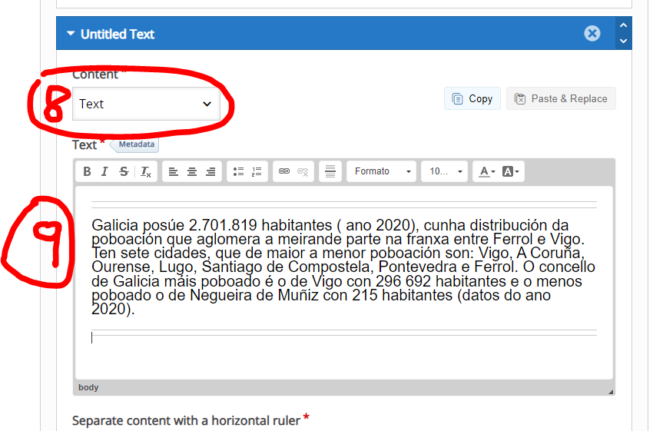The image size is (653, 431).
Task: Click the Copy button
Action: (472, 98)
